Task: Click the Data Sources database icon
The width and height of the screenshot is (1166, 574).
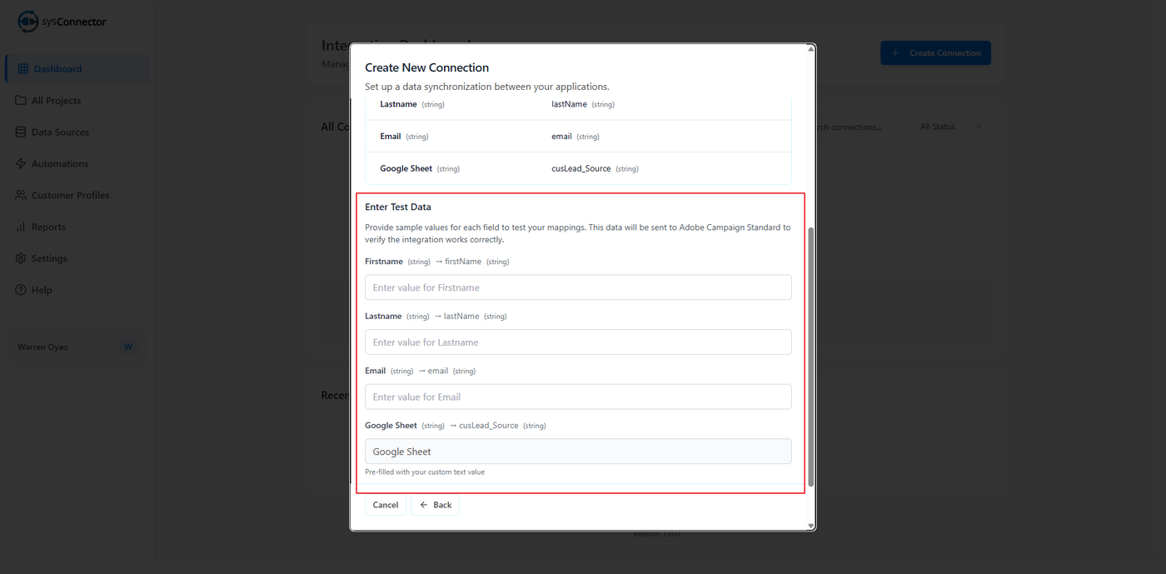Action: [21, 132]
